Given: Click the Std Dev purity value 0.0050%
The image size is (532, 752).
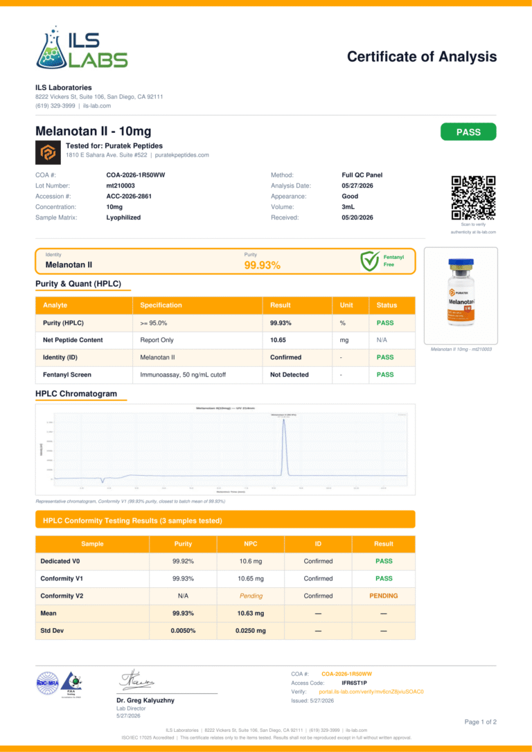Looking at the screenshot, I should 184,631.
